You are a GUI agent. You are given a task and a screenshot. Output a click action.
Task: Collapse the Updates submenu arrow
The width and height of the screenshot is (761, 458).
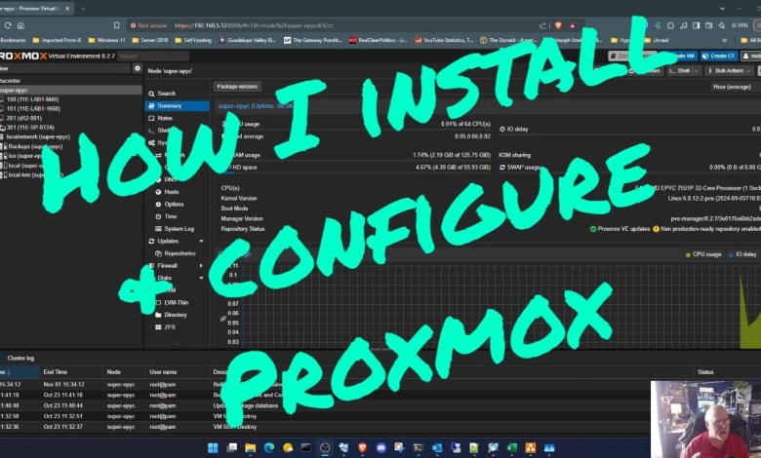(201, 242)
